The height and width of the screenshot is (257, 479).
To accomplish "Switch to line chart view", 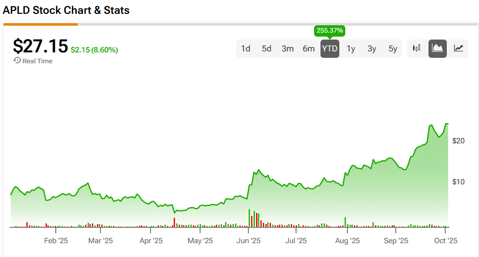I will 459,48.
